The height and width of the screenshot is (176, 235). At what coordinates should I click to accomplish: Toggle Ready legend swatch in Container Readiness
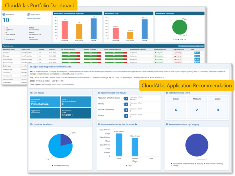coord(63,166)
